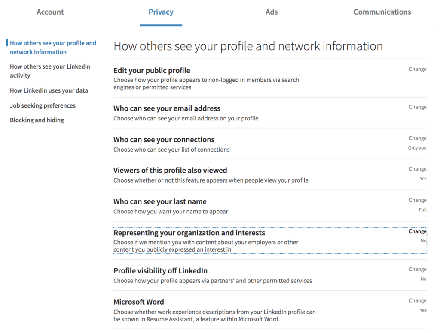Change Profile visibility off LinkedIn setting
Image resolution: width=440 pixels, height=333 pixels.
tap(417, 269)
